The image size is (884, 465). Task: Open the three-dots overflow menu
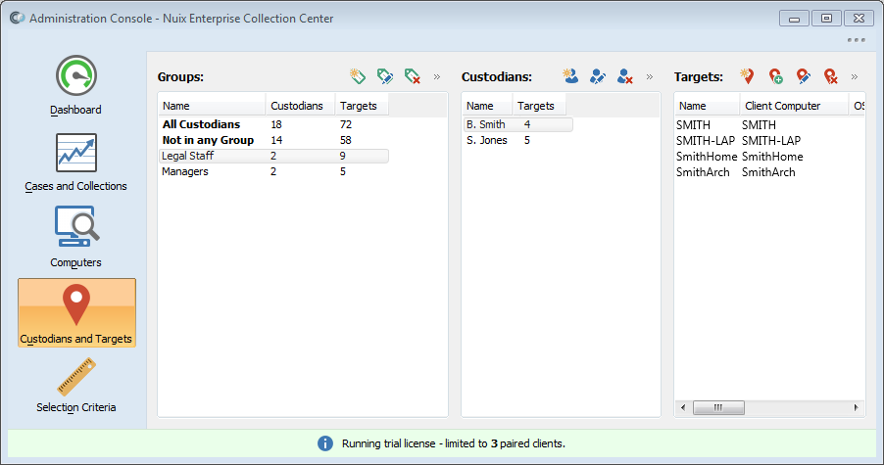(x=856, y=40)
